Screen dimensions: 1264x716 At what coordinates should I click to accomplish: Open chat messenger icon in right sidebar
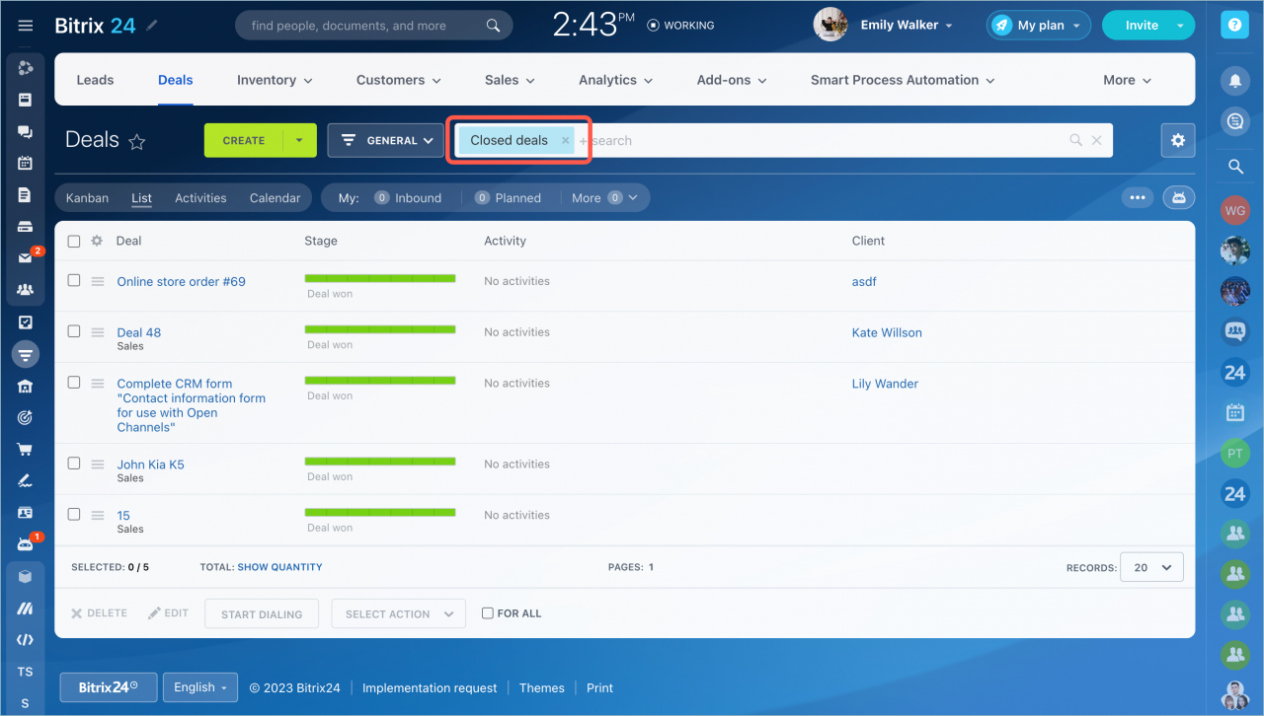1234,121
